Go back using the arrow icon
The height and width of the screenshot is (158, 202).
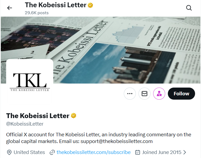click(x=10, y=8)
